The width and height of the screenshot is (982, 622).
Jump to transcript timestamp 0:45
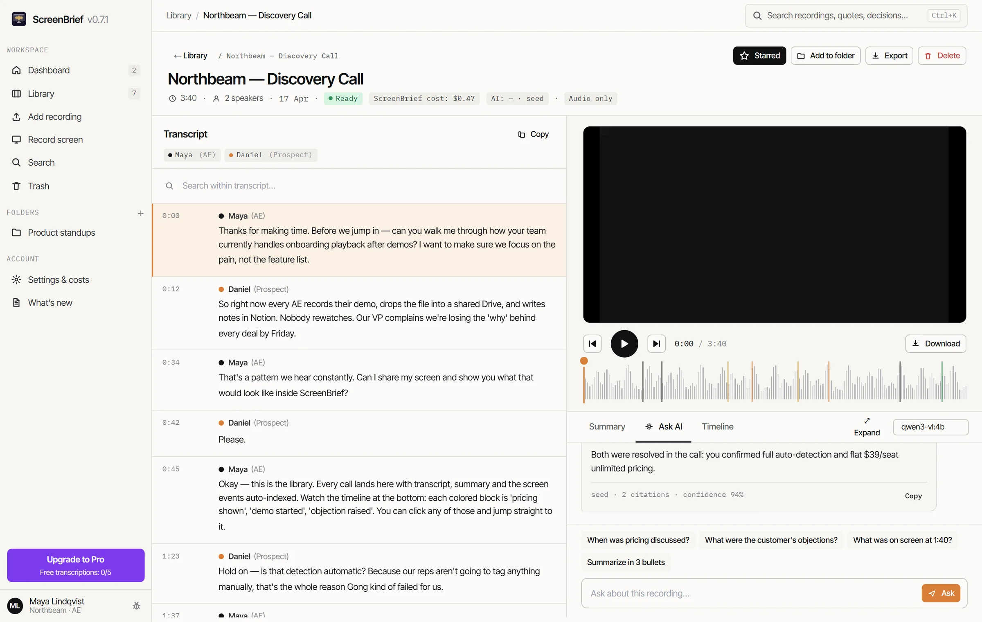(171, 469)
